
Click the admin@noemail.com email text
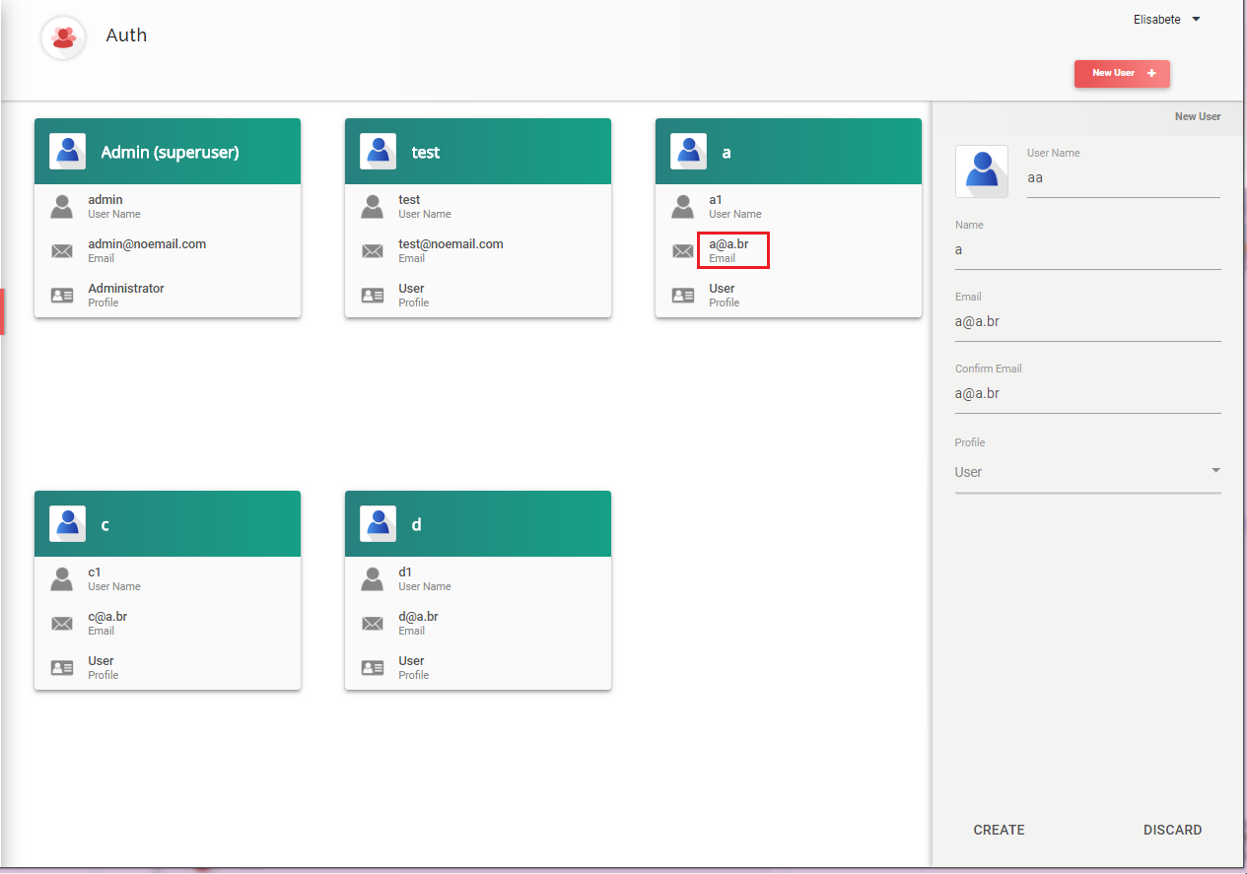(147, 243)
